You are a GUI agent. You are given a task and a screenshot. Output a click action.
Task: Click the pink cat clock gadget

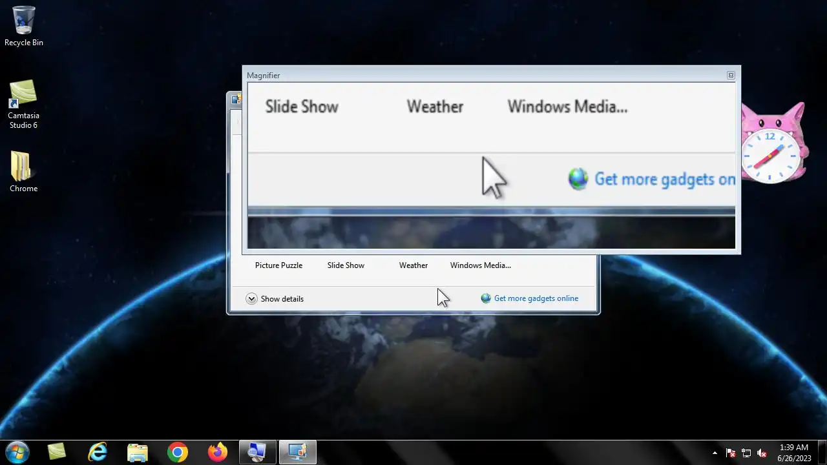[773, 143]
